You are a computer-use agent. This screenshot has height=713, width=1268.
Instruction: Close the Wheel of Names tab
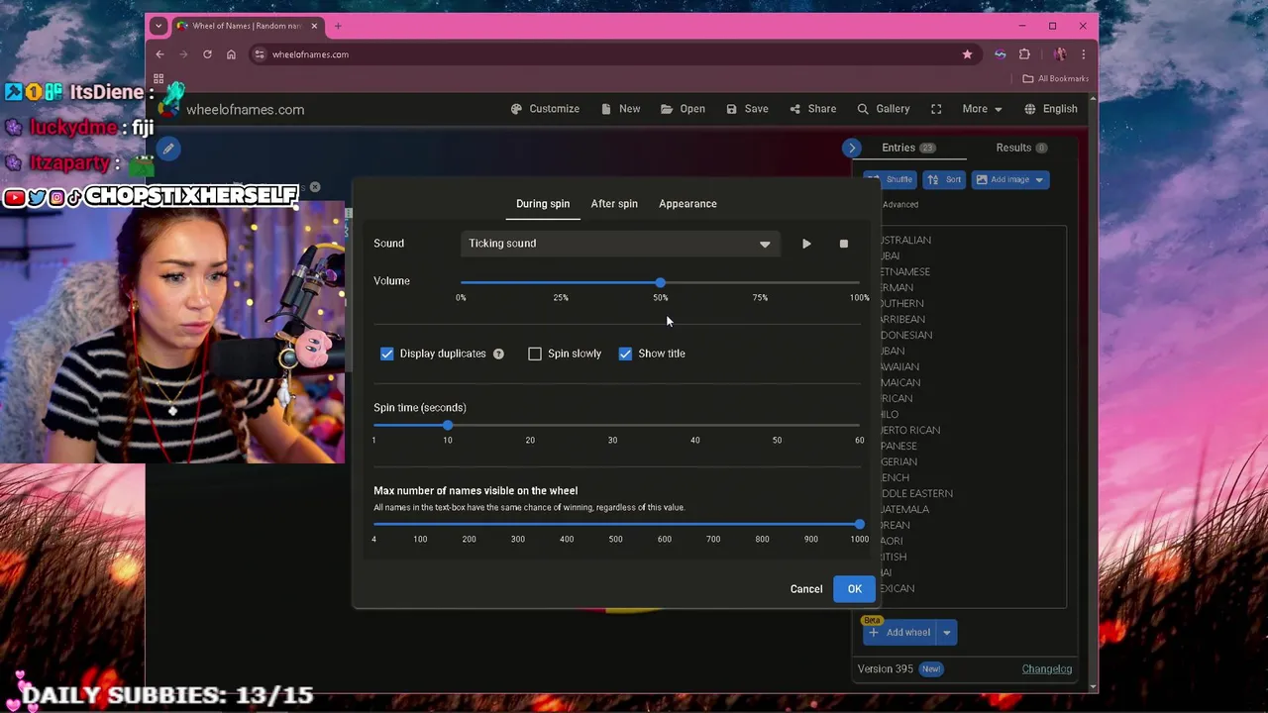click(315, 26)
